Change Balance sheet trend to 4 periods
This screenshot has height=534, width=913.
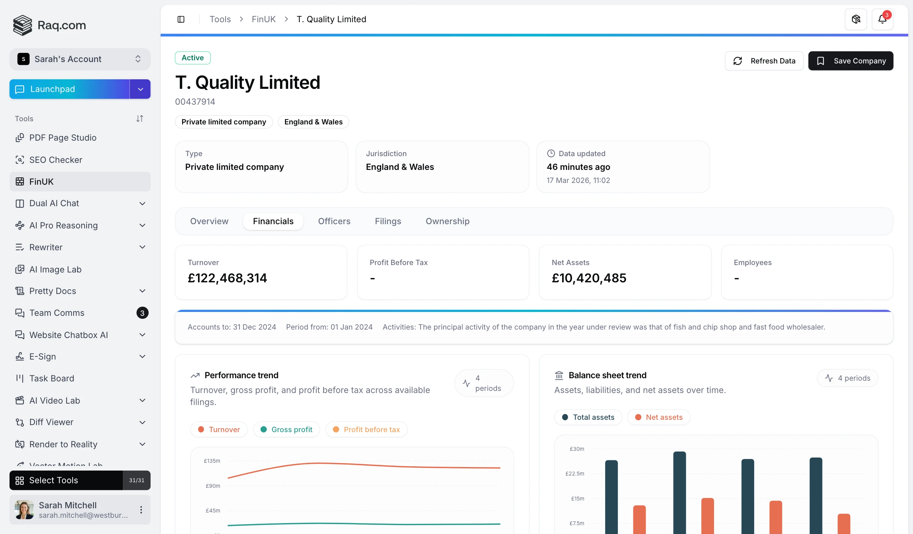coord(847,378)
